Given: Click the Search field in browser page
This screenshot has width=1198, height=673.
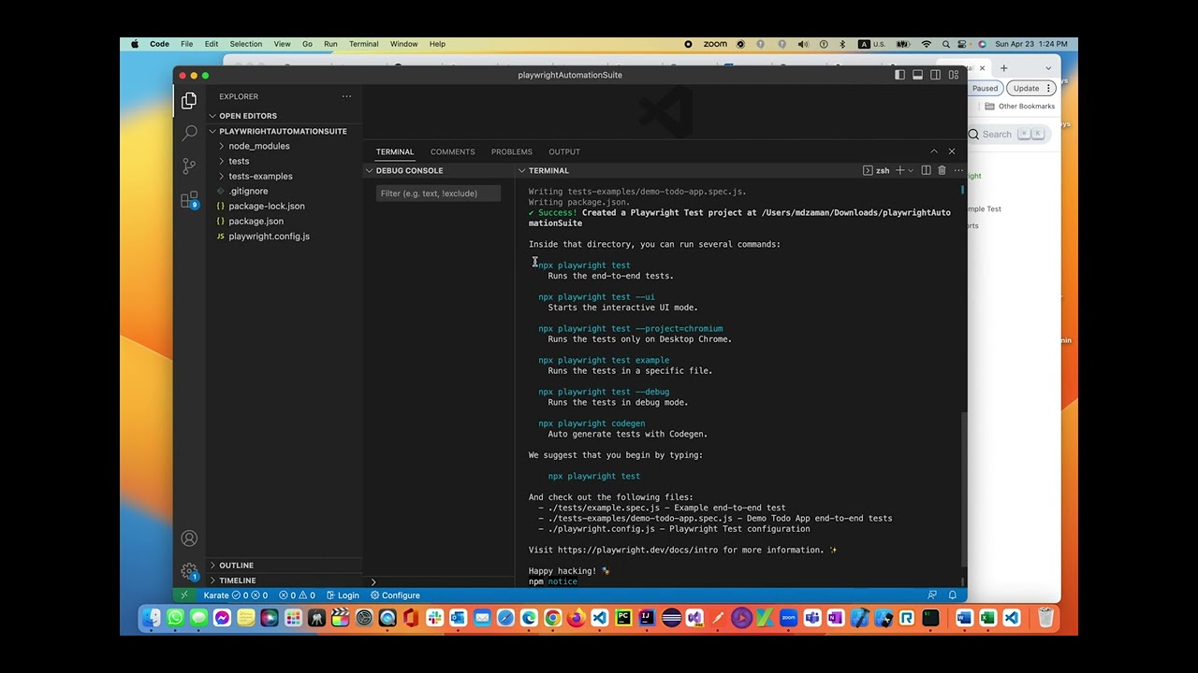Looking at the screenshot, I should (x=1009, y=135).
